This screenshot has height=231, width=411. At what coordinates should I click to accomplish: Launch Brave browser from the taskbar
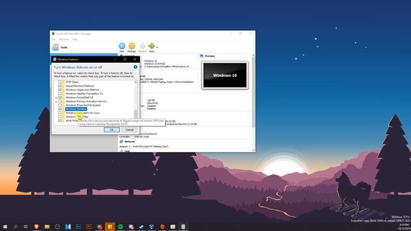(x=37, y=227)
